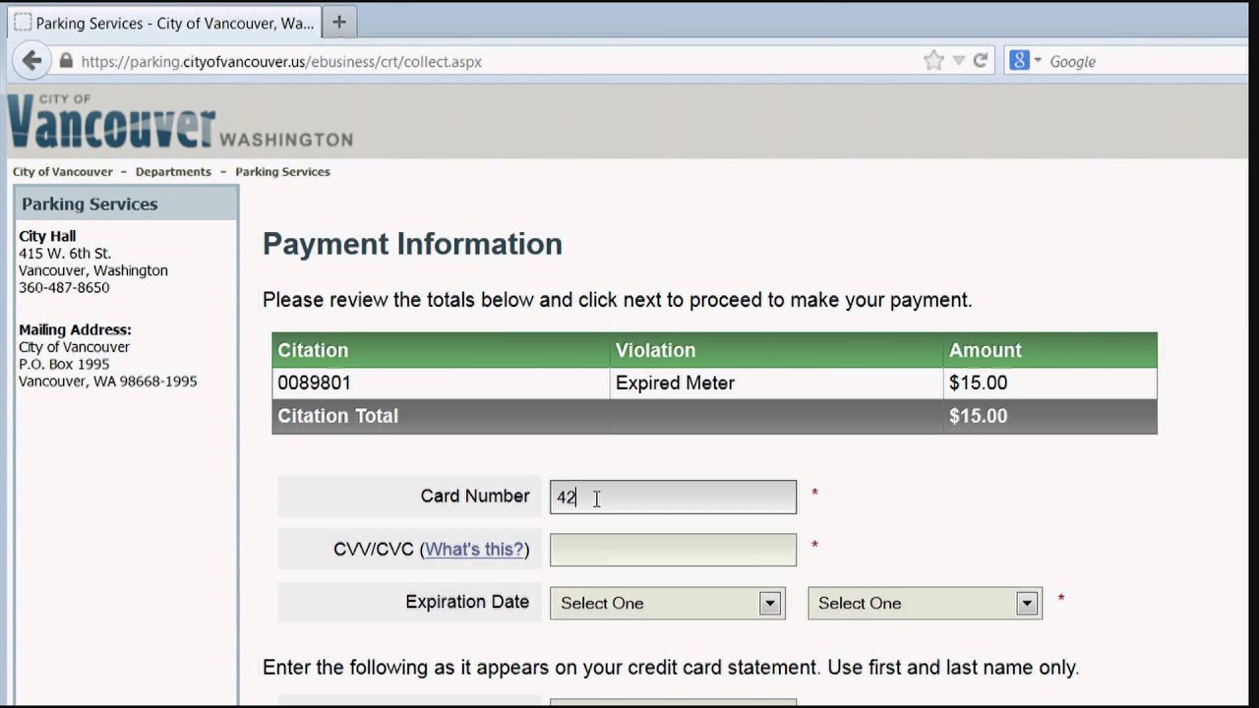Click citation number 0089801 cell
This screenshot has height=708, width=1259.
pyautogui.click(x=441, y=383)
